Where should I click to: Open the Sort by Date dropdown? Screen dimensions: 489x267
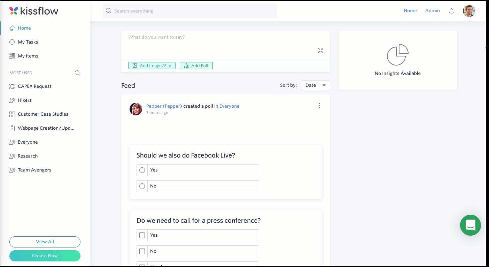(316, 85)
